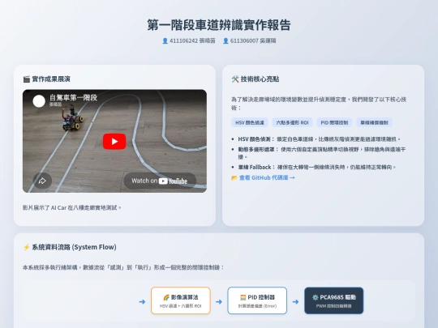The height and width of the screenshot is (328, 438).
Task: Click the tools icon beside 技術核心亮點
Action: tap(235, 79)
